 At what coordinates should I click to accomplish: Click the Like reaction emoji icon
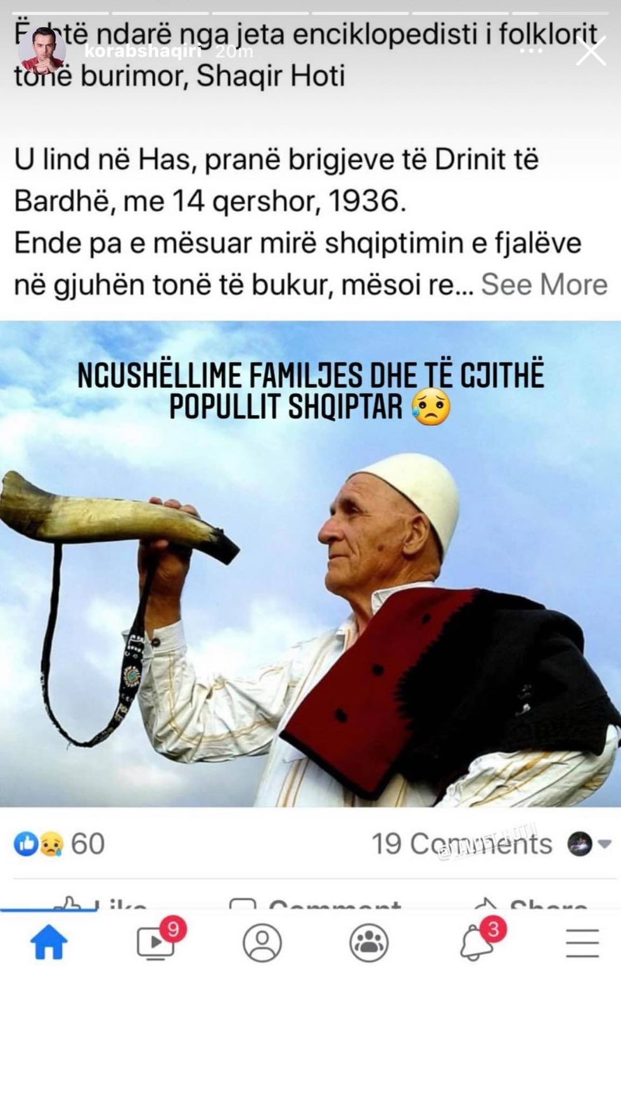[x=26, y=844]
